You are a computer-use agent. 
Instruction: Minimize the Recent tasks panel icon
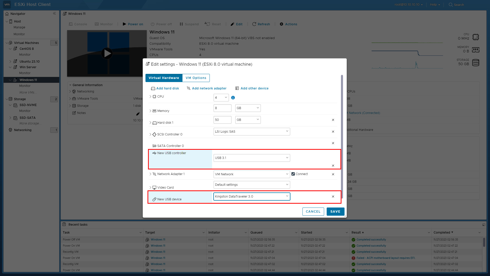tap(484, 225)
